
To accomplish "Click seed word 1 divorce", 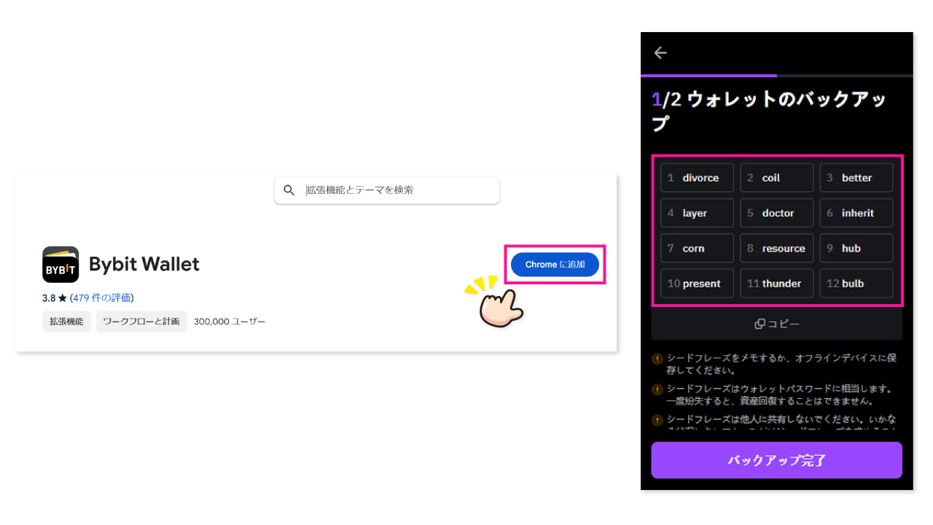I will tap(697, 178).
